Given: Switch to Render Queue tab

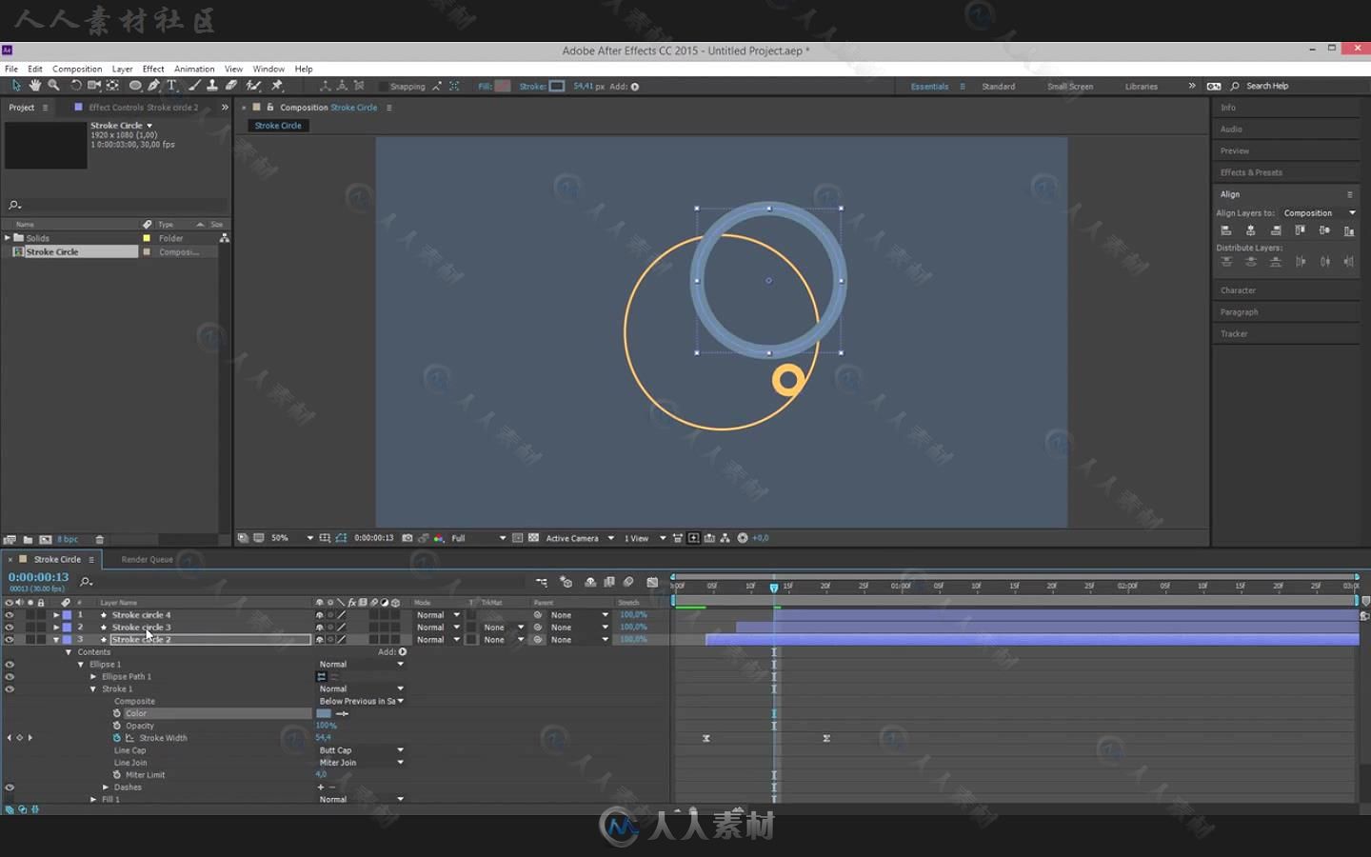Looking at the screenshot, I should click(147, 560).
